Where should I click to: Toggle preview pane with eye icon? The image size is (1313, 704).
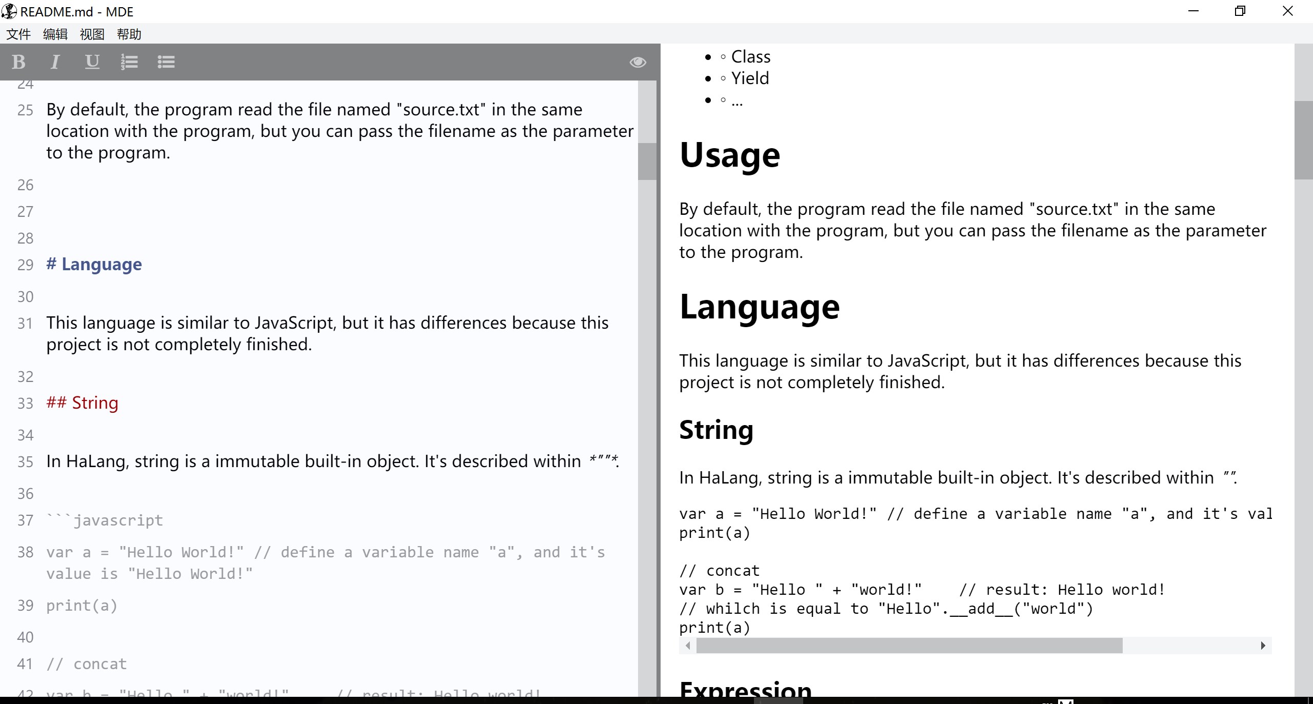(x=638, y=62)
